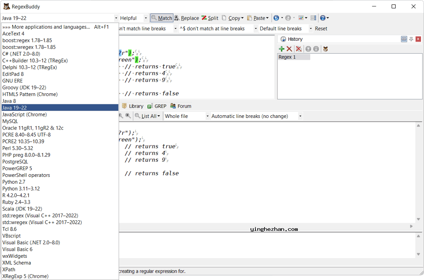This screenshot has height=280, width=424.
Task: Choose 'More applications and languages...' entry
Action: pyautogui.click(x=60, y=27)
